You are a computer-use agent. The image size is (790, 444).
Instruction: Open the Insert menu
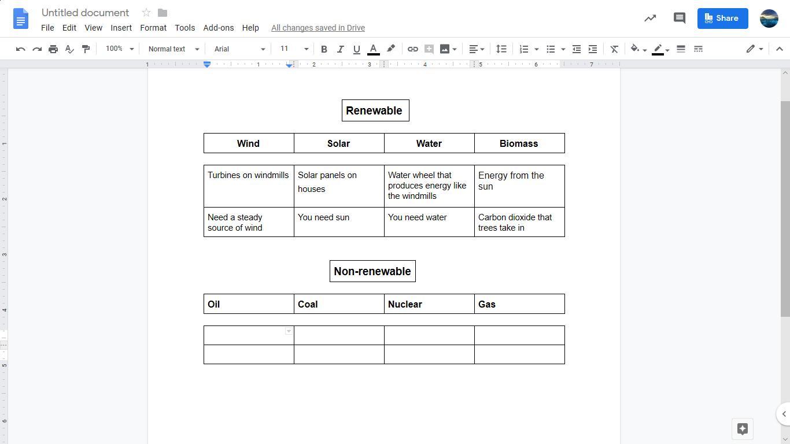click(121, 28)
